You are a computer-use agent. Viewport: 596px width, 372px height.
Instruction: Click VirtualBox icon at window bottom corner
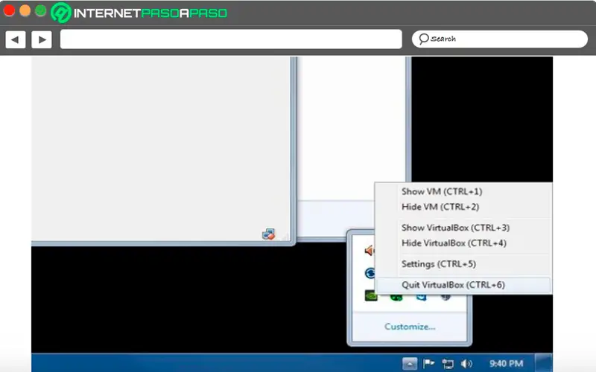(x=268, y=234)
